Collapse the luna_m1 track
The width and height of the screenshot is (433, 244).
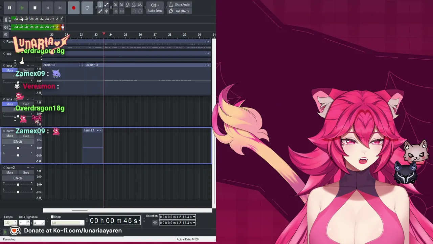coord(28,65)
